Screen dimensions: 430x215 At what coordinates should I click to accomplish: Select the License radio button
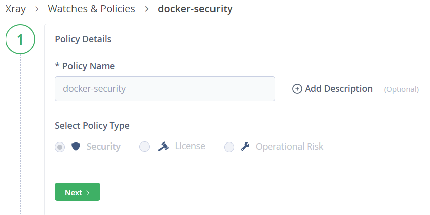(145, 147)
